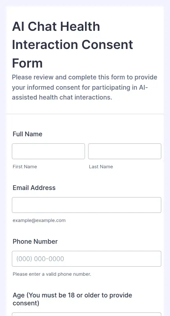
Task: Click the Phone Number field with (000) placeholder
Action: pos(87,259)
